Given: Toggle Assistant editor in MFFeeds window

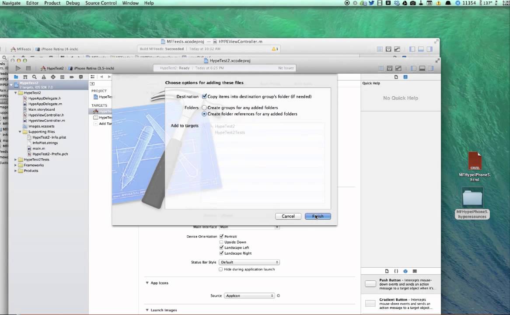Looking at the screenshot, I should [388, 49].
